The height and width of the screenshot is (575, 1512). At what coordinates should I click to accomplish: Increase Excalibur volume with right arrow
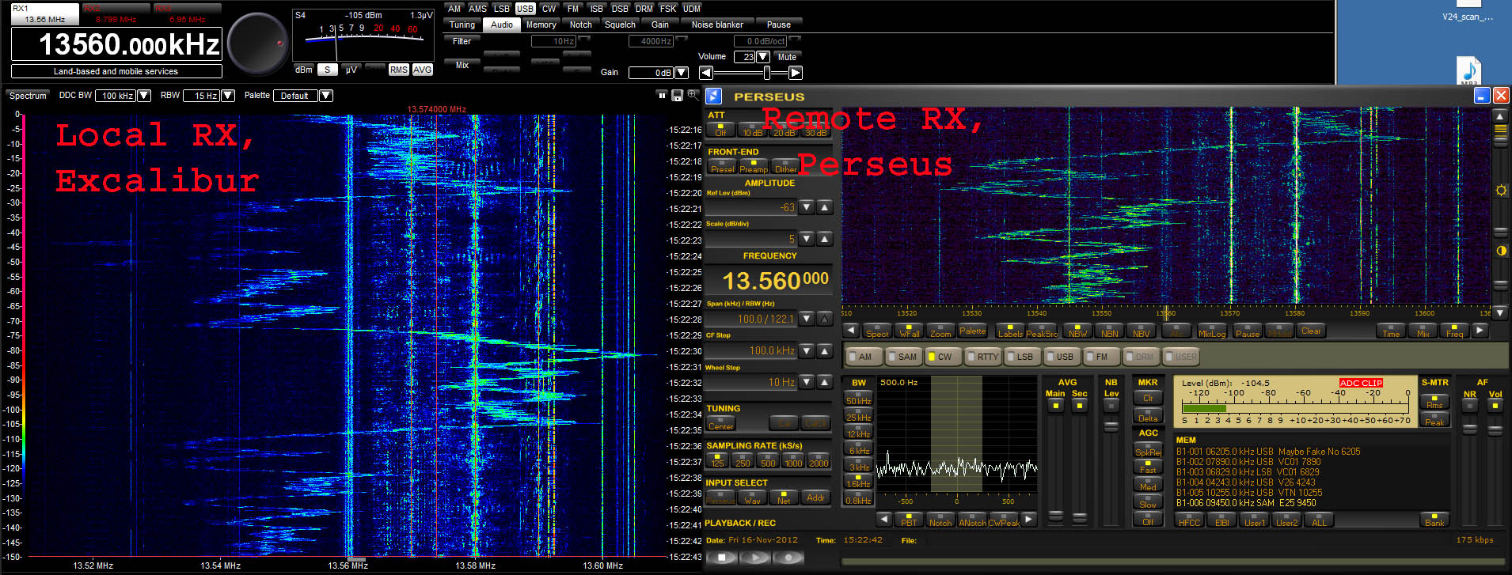coord(796,73)
